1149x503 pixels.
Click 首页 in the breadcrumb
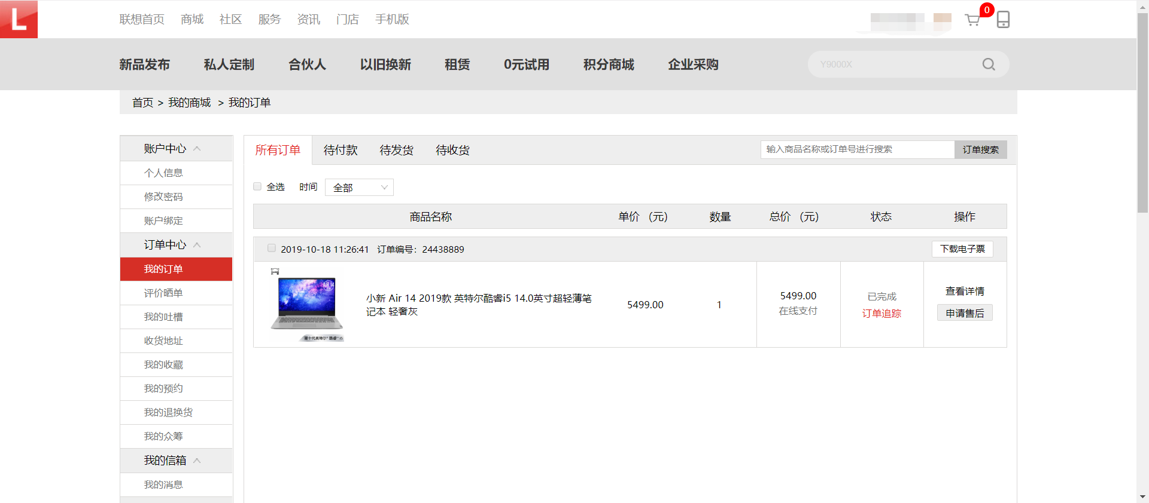click(142, 103)
